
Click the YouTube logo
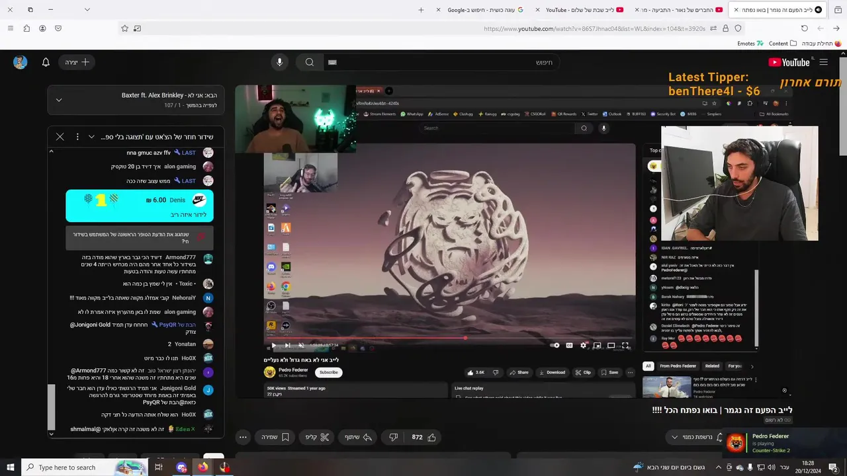tap(789, 62)
